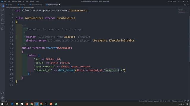Viewport: 190px width, 106px height.
Task: Open the Source Control view
Action: coord(2,15)
